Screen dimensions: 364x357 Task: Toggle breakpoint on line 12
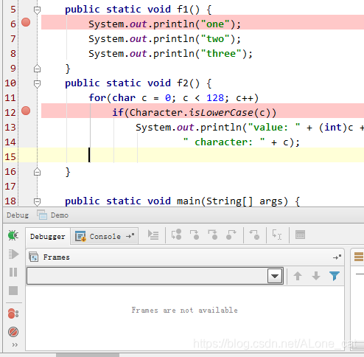tap(26, 111)
